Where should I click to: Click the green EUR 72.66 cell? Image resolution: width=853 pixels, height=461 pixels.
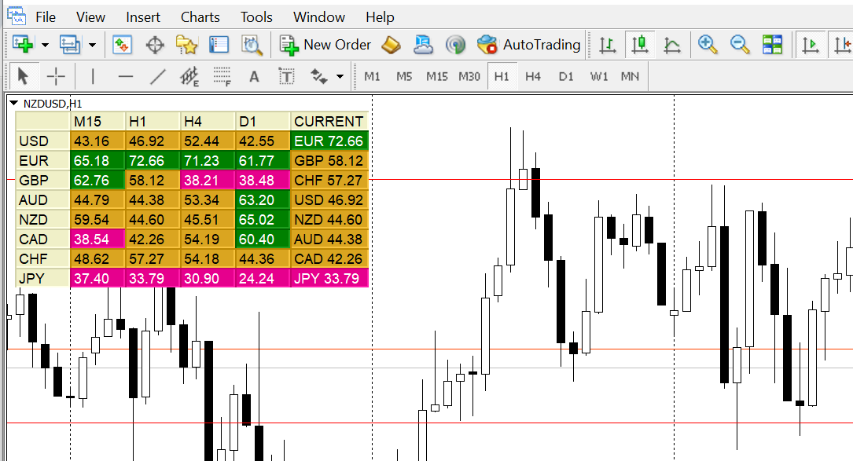point(329,141)
